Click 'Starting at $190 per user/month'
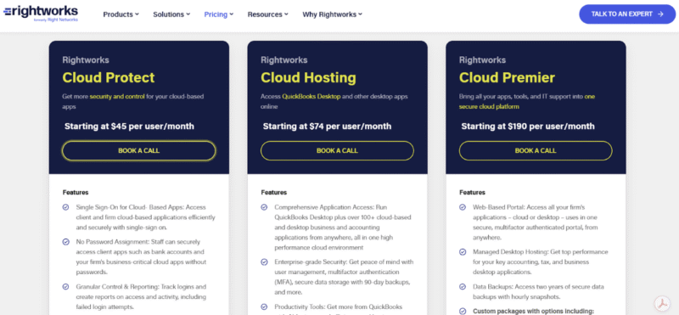Screen dimensions: 679x315 pyautogui.click(x=527, y=127)
